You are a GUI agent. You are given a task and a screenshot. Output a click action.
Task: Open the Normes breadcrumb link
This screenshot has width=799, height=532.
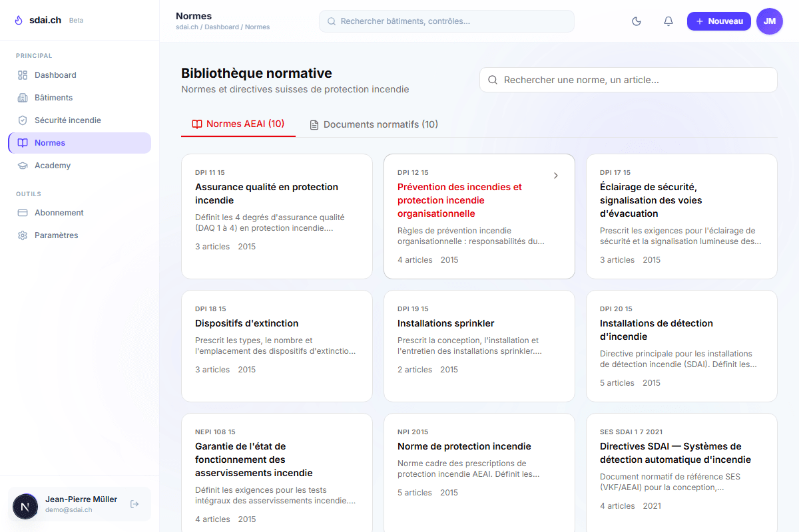[x=256, y=27]
